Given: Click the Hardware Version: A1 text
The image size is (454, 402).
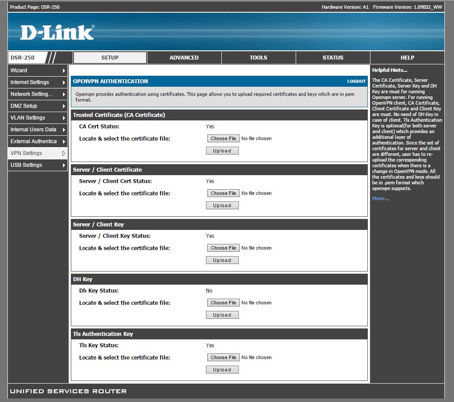Looking at the screenshot, I should [345, 7].
